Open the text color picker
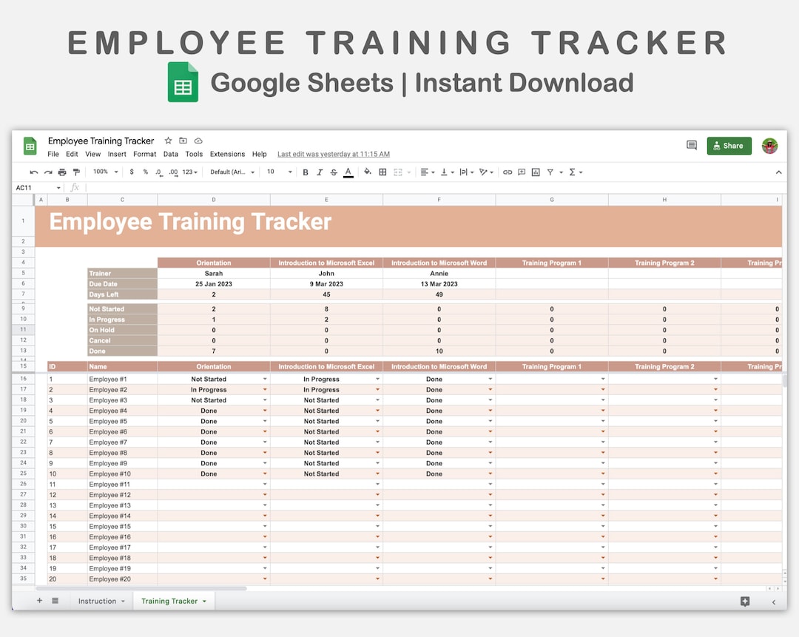 pyautogui.click(x=348, y=172)
